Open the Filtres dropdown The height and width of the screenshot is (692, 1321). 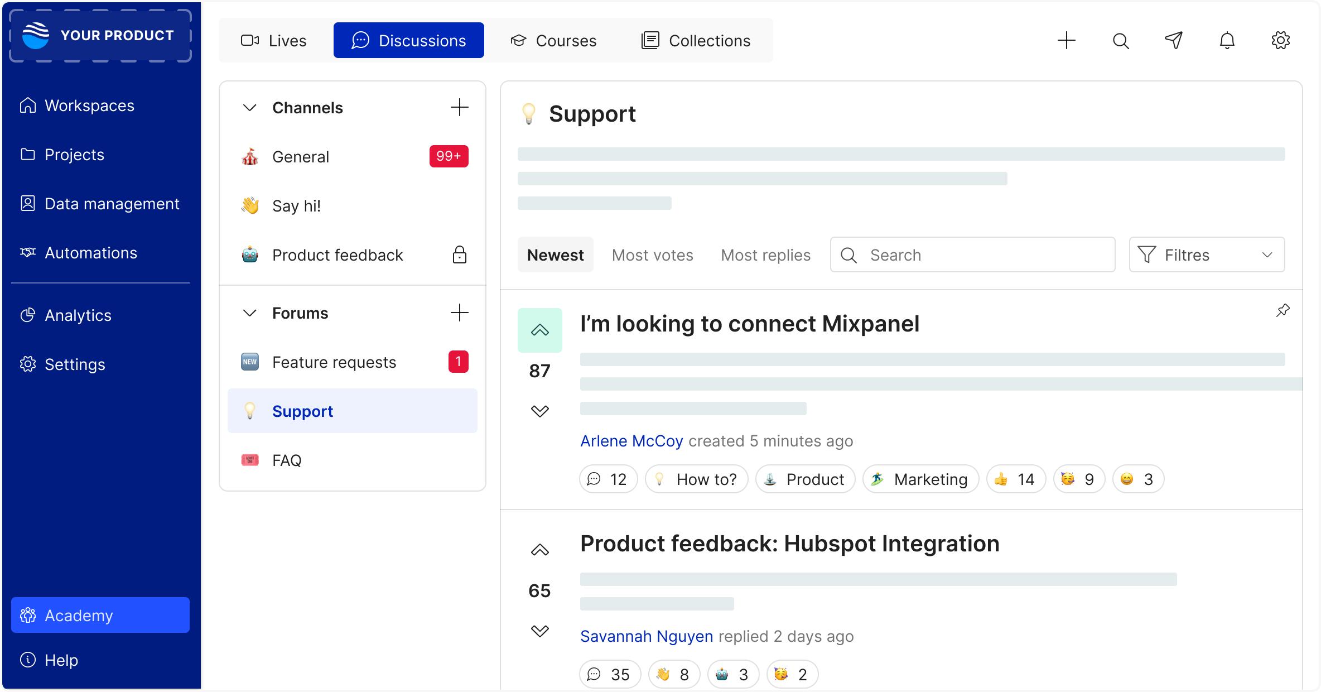pyautogui.click(x=1206, y=255)
